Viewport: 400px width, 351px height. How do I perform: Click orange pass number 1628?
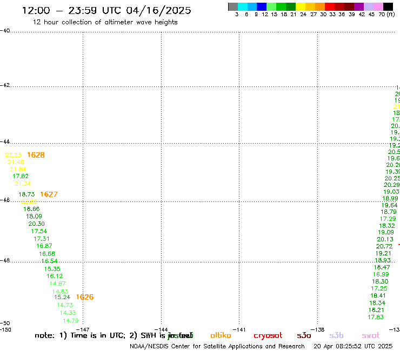(x=36, y=155)
